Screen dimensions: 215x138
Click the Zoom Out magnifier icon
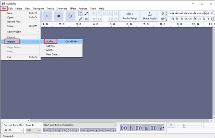click(x=99, y=13)
